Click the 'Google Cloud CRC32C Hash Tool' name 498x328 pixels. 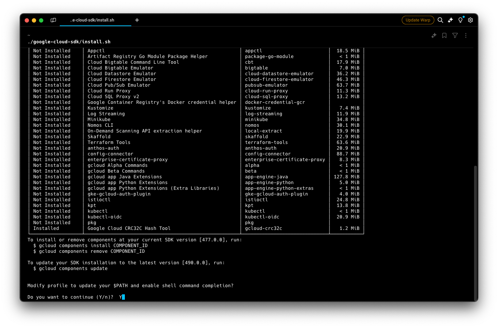(129, 228)
